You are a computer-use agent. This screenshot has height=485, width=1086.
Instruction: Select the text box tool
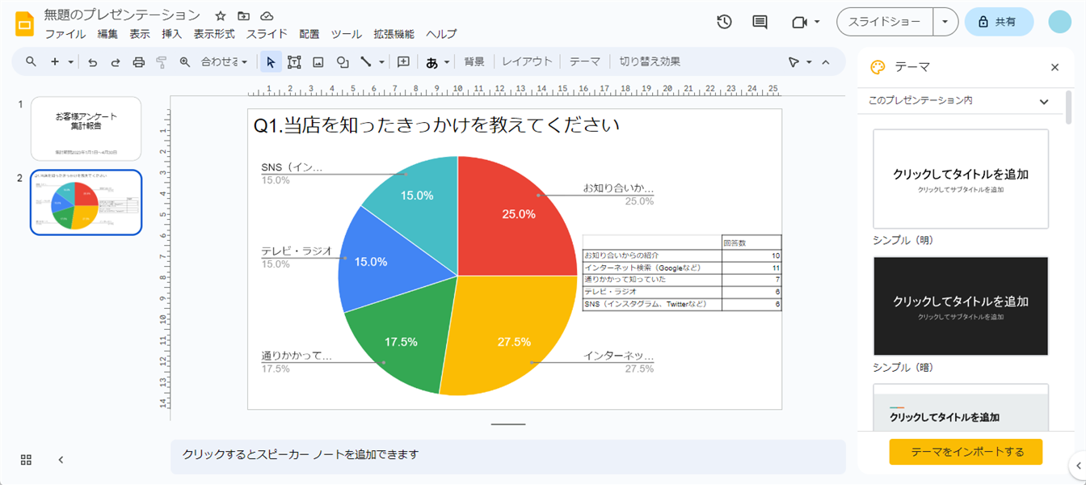pyautogui.click(x=294, y=62)
